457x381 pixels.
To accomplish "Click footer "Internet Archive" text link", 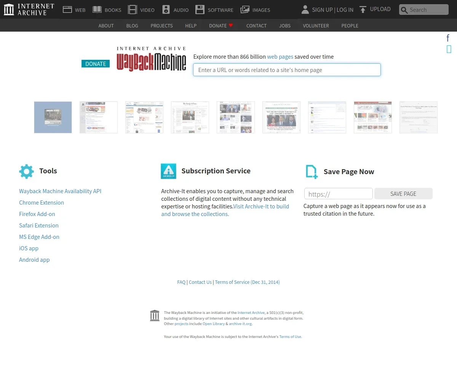I will click(251, 312).
